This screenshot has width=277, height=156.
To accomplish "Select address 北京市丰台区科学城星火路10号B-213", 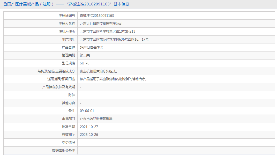I will click(107, 32).
